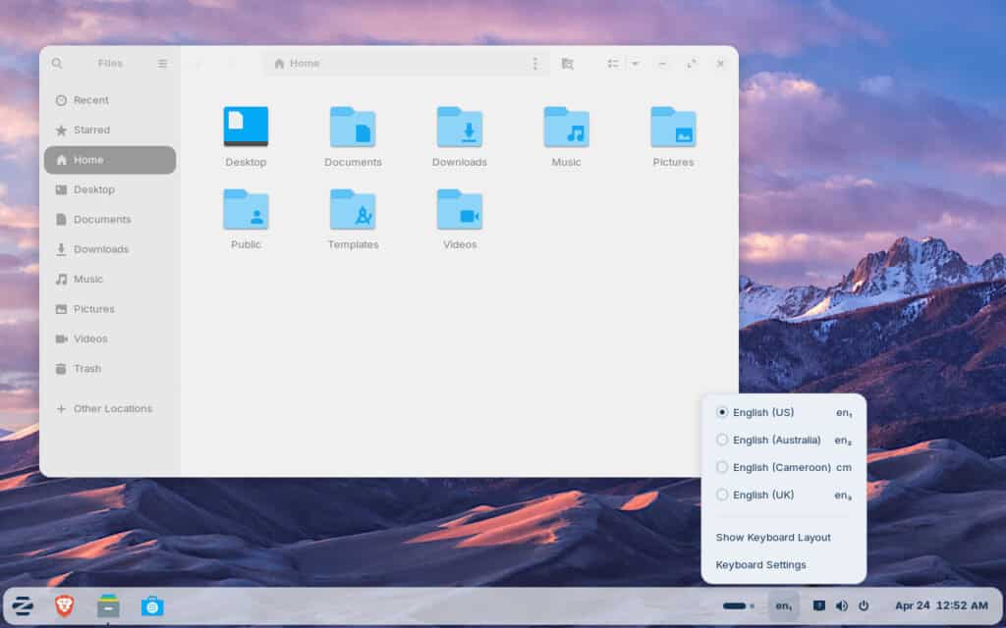Open Pictures in the sidebar
This screenshot has width=1006, height=628.
point(110,309)
